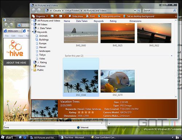The image size is (182, 140).
Task: Open the address bar history dropdown
Action: pos(135,11)
